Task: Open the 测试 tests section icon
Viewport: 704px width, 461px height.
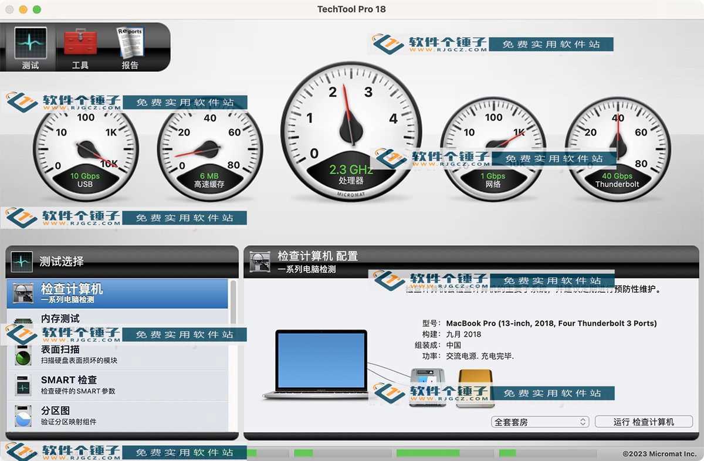Action: pyautogui.click(x=30, y=42)
